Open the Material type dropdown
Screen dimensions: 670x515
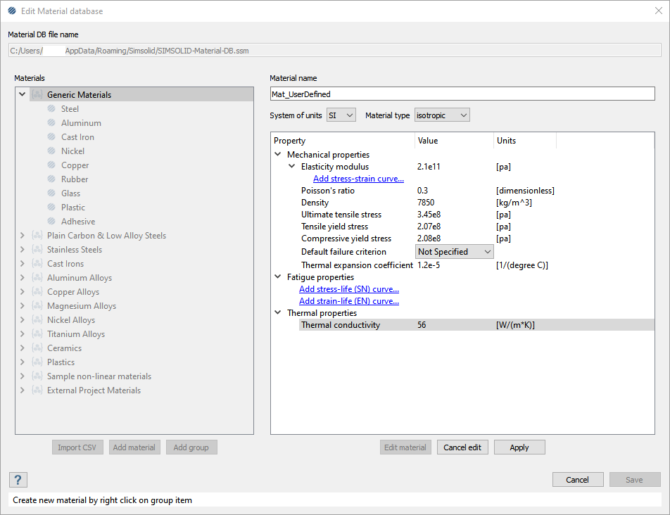[x=441, y=115]
